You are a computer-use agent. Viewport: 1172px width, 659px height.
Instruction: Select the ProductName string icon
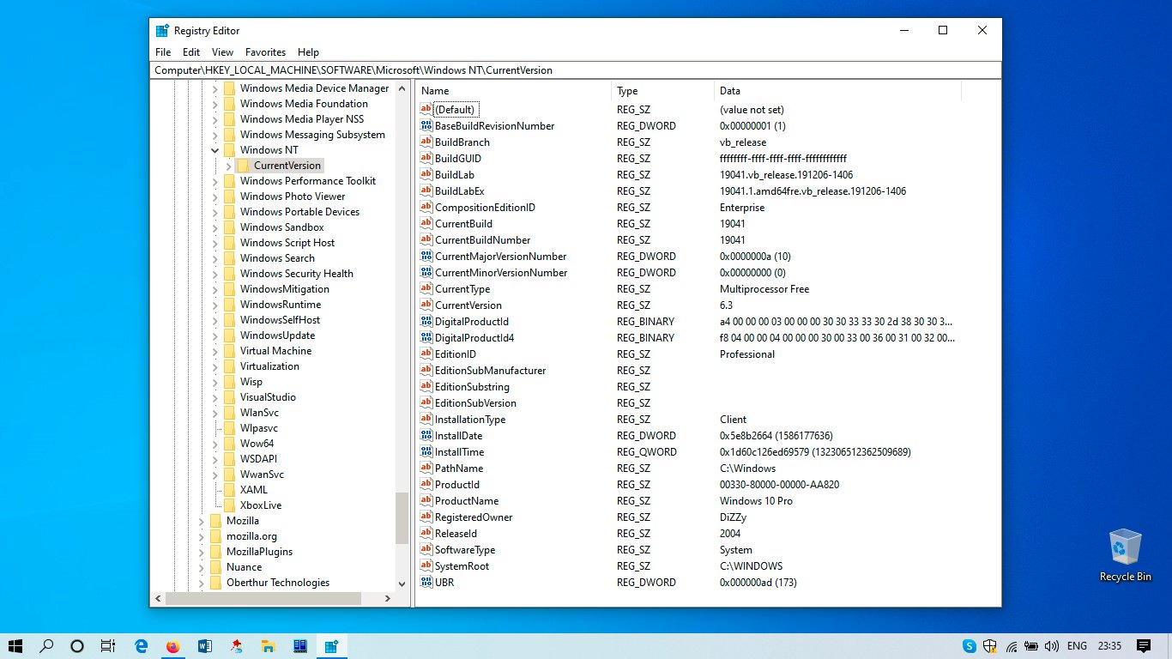point(426,501)
